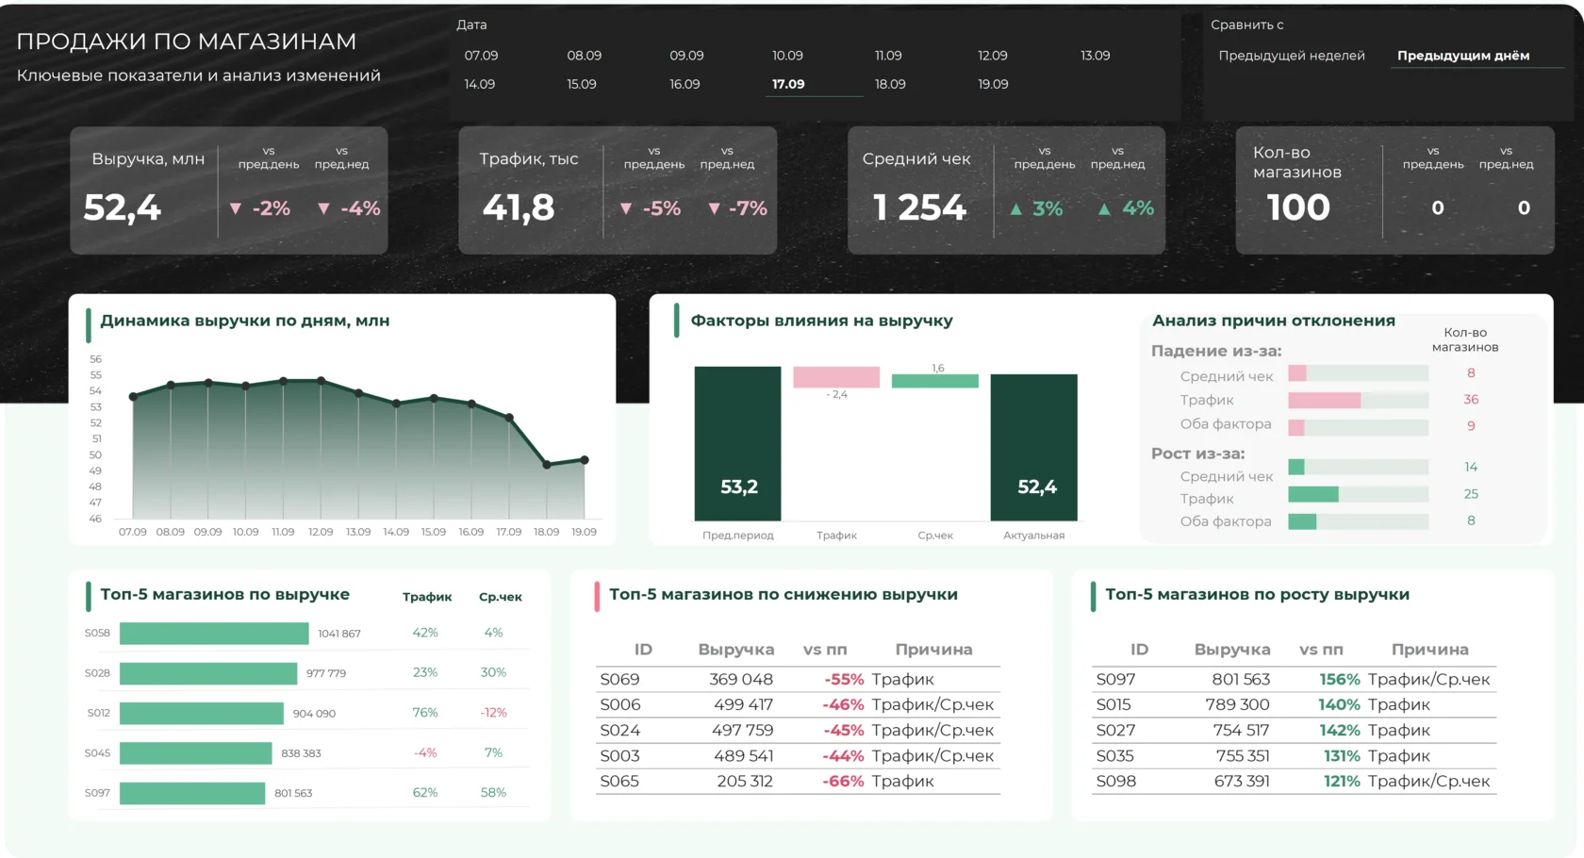
Task: Click the green bar for store count 25
Action: (x=1313, y=494)
